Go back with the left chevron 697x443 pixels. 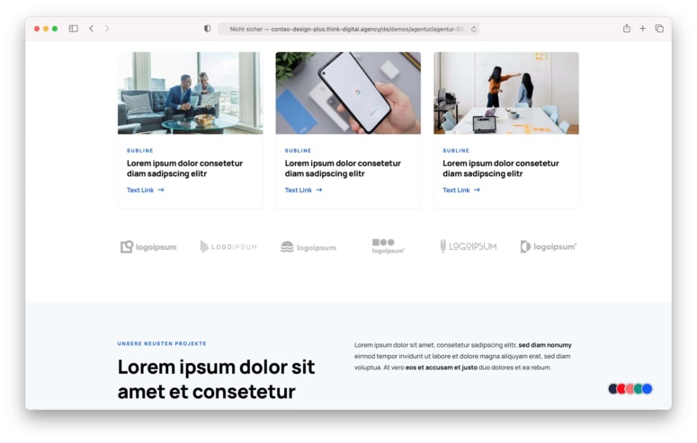tap(91, 29)
